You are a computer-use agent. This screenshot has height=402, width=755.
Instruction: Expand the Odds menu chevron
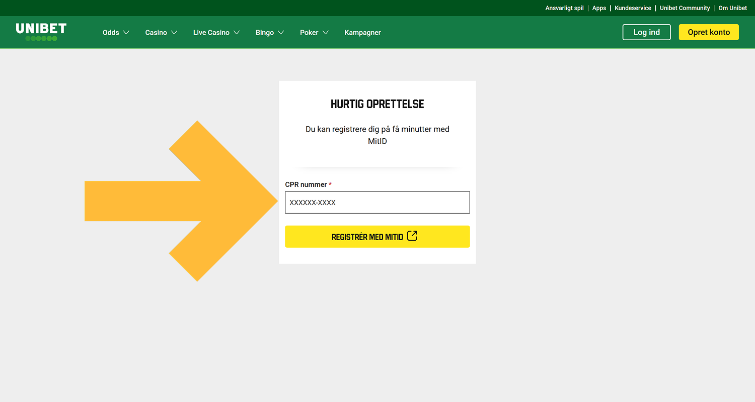coord(126,33)
